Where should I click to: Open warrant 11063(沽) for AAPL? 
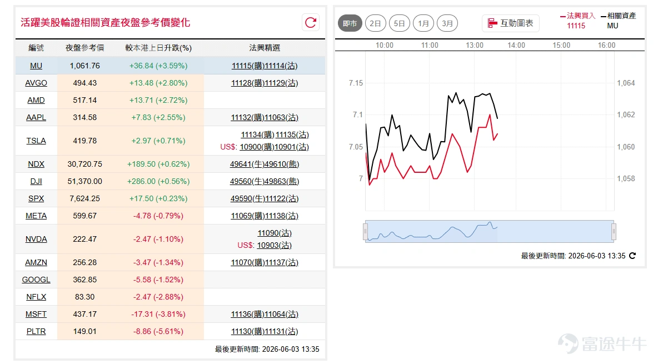pyautogui.click(x=282, y=118)
